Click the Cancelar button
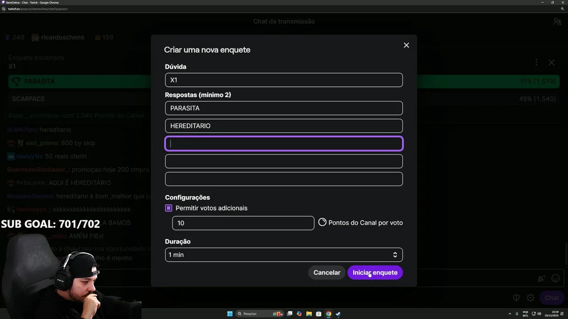This screenshot has width=568, height=319. [x=327, y=272]
